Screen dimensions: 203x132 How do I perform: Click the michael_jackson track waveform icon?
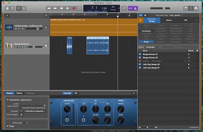click(x=9, y=27)
